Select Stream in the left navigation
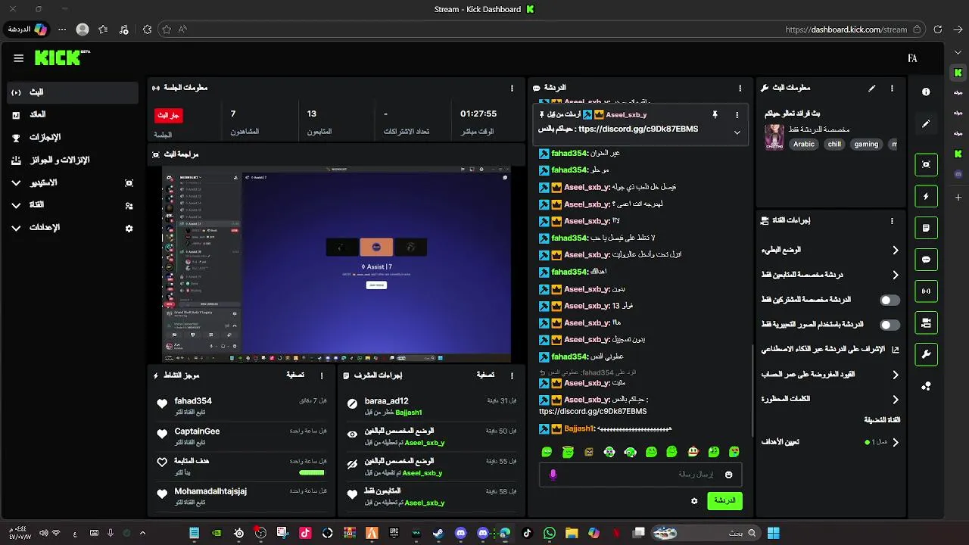The width and height of the screenshot is (969, 545). (x=73, y=92)
